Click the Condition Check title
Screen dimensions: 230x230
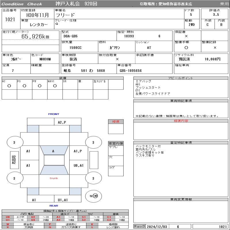tap(22, 4)
